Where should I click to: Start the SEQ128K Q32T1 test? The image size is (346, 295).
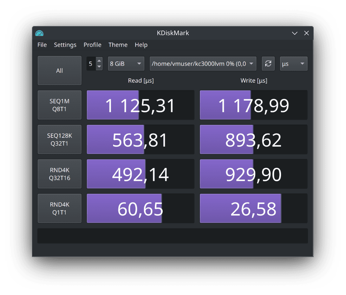click(x=60, y=139)
